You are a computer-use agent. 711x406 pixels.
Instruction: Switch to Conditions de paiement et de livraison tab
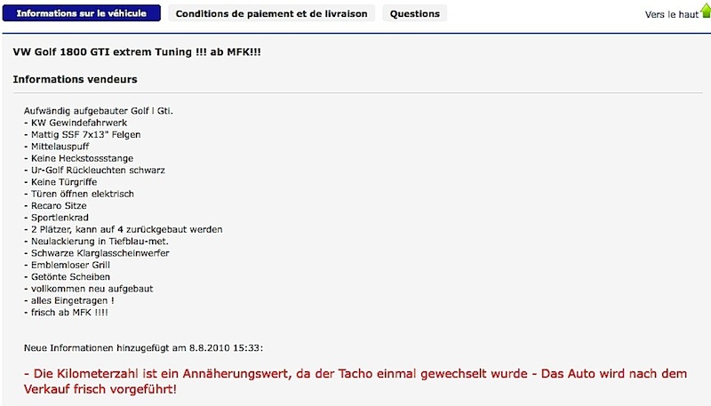pyautogui.click(x=272, y=13)
